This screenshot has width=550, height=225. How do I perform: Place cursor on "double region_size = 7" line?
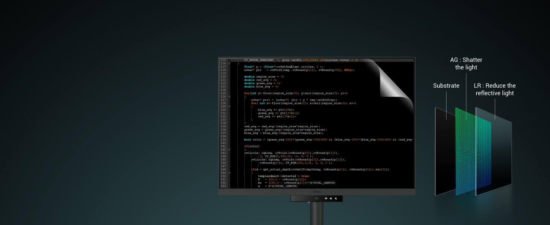(263, 76)
